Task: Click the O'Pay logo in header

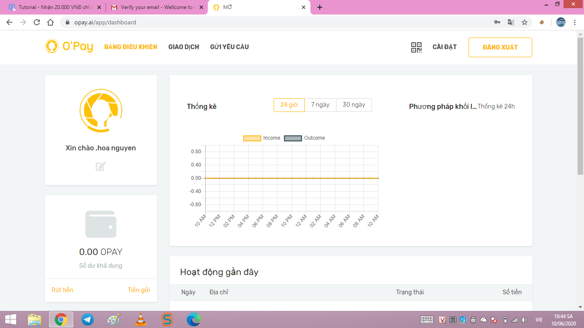Action: pos(69,46)
